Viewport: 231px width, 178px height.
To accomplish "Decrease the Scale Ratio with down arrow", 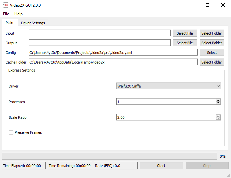I will point(218,118).
